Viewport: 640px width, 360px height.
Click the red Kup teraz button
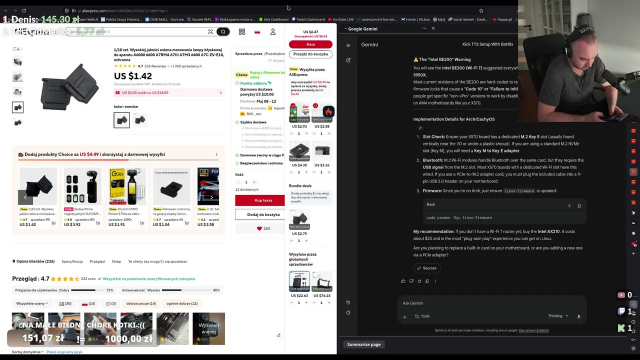click(x=260, y=200)
